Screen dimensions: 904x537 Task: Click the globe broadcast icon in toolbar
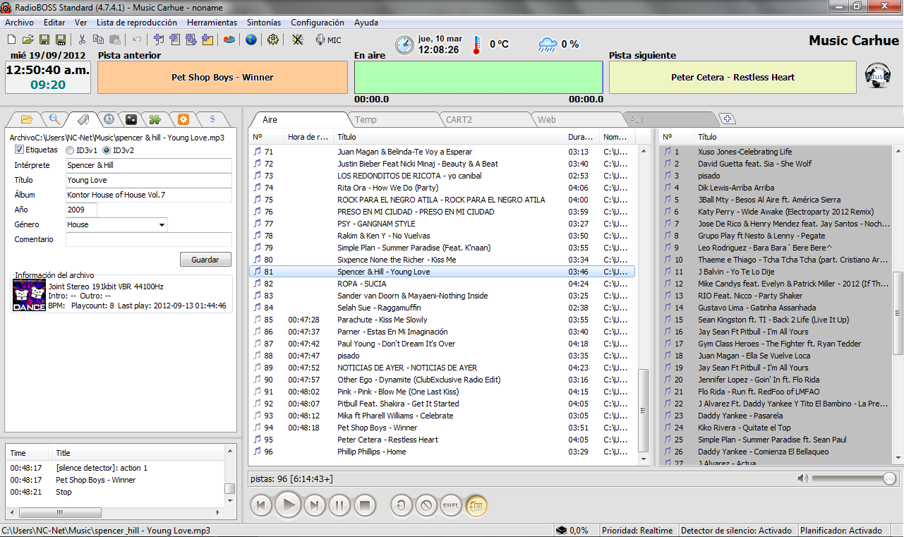(x=251, y=40)
